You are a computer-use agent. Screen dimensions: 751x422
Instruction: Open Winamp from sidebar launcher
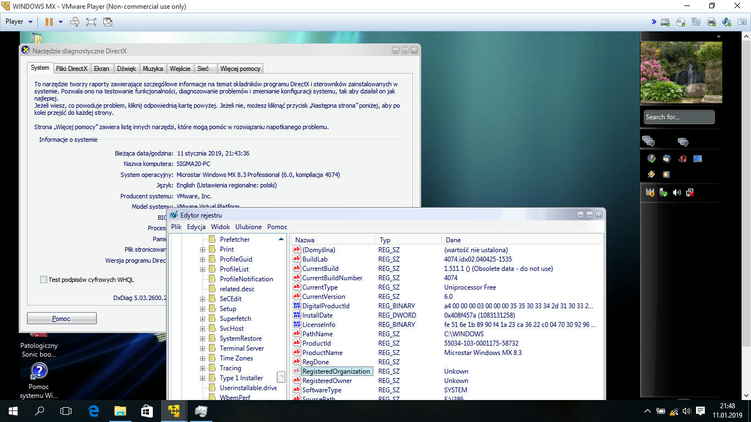click(651, 174)
